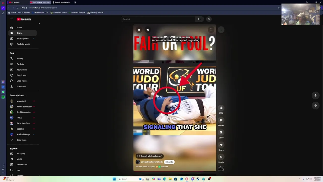Viewport: 323px width, 182px height.
Task: Open the @FightBreakdownShorts channel link
Action: [x=152, y=162]
